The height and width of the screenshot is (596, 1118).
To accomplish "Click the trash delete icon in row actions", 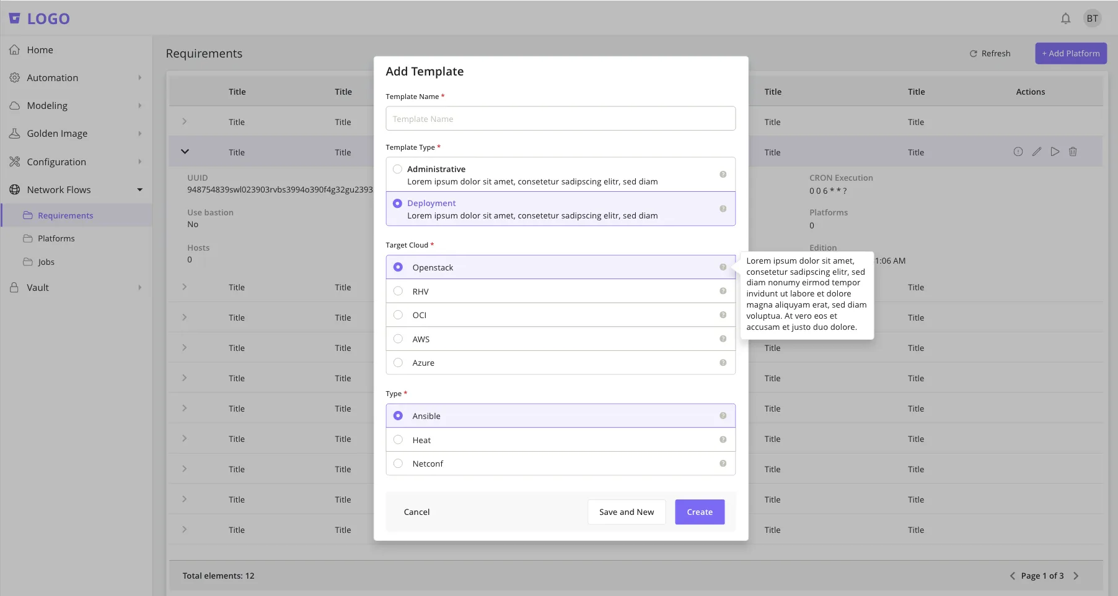I will pyautogui.click(x=1073, y=152).
